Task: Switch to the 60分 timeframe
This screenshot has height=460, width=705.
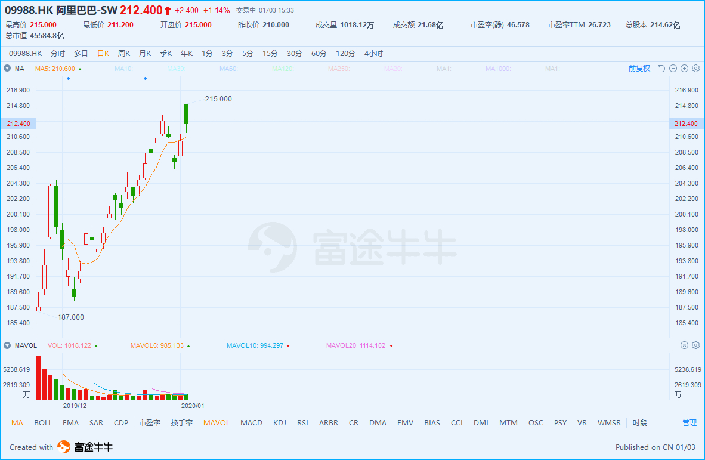Action: (319, 54)
